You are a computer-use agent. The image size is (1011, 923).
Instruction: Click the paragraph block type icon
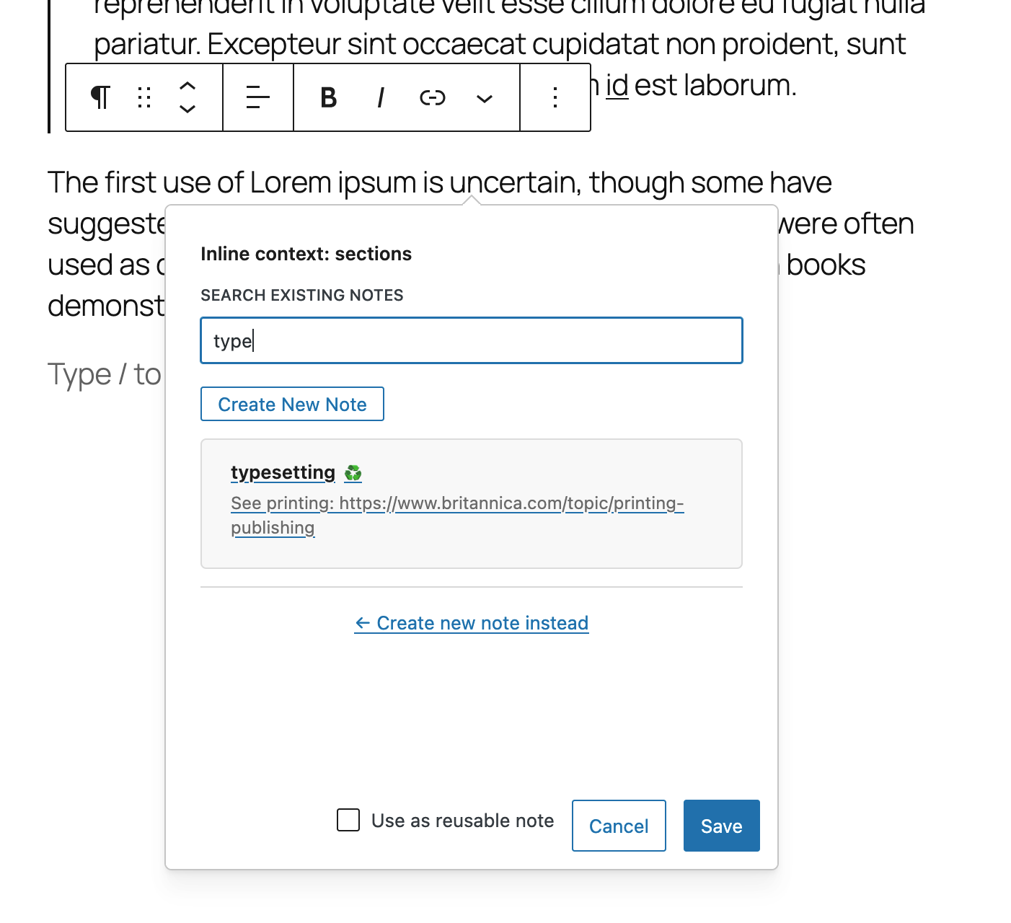100,97
